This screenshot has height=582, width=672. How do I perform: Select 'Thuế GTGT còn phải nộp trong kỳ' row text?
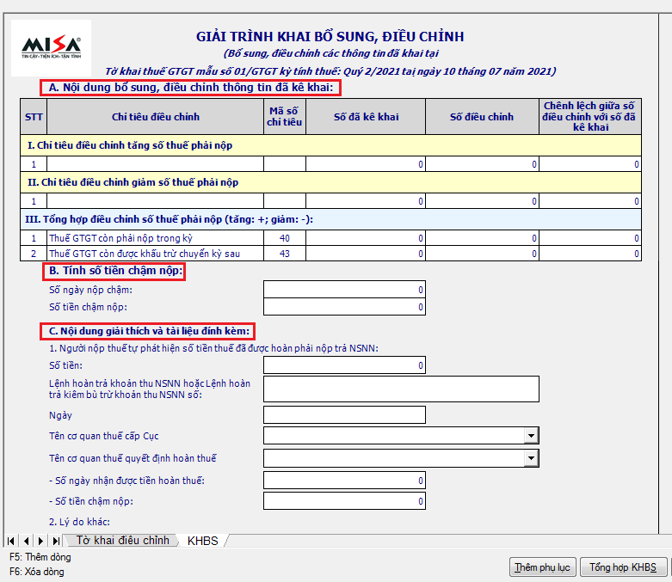(x=120, y=238)
